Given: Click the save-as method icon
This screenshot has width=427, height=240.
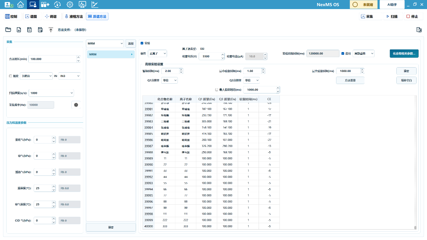Looking at the screenshot, I should pyautogui.click(x=40, y=30).
